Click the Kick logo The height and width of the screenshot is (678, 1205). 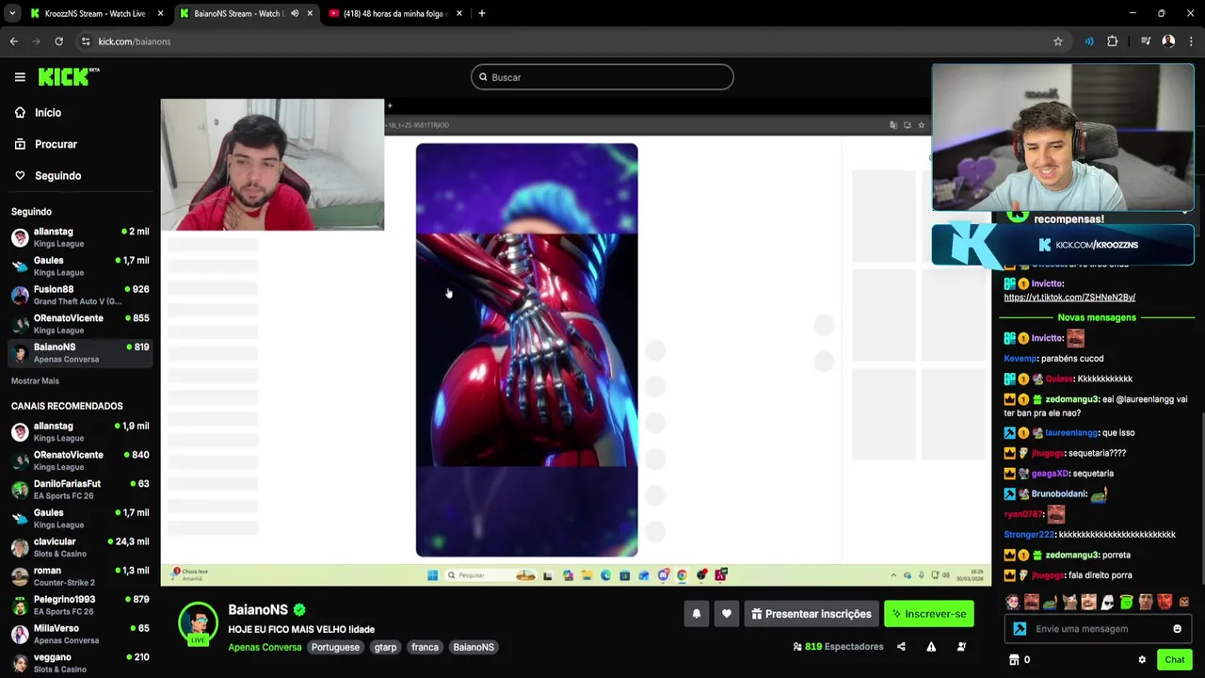pos(69,77)
